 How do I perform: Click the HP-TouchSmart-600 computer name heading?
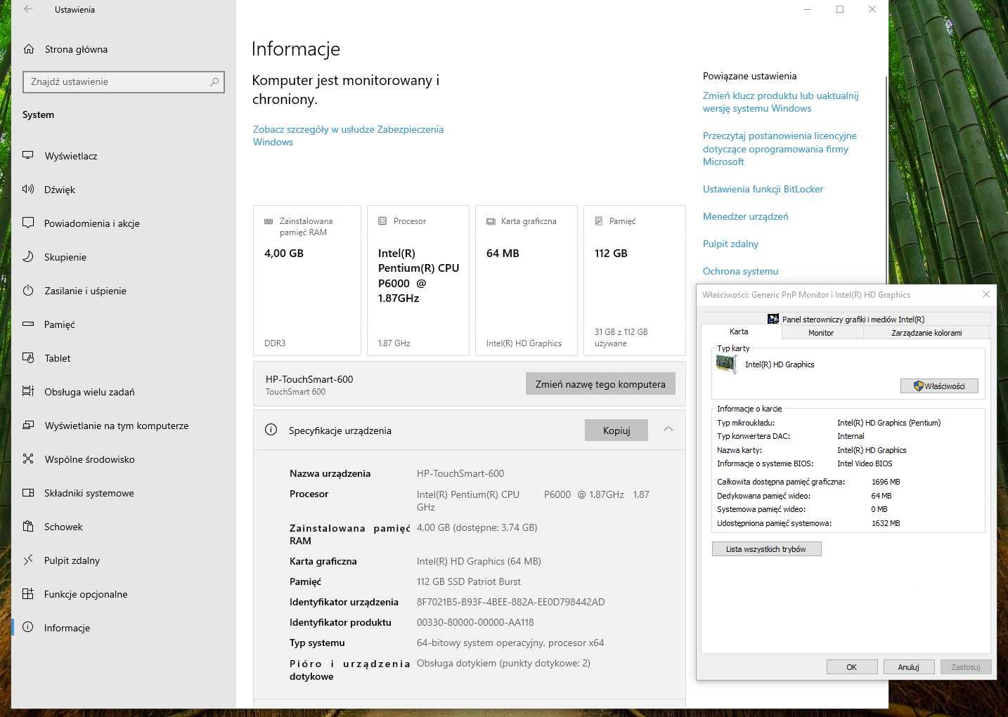tap(309, 379)
